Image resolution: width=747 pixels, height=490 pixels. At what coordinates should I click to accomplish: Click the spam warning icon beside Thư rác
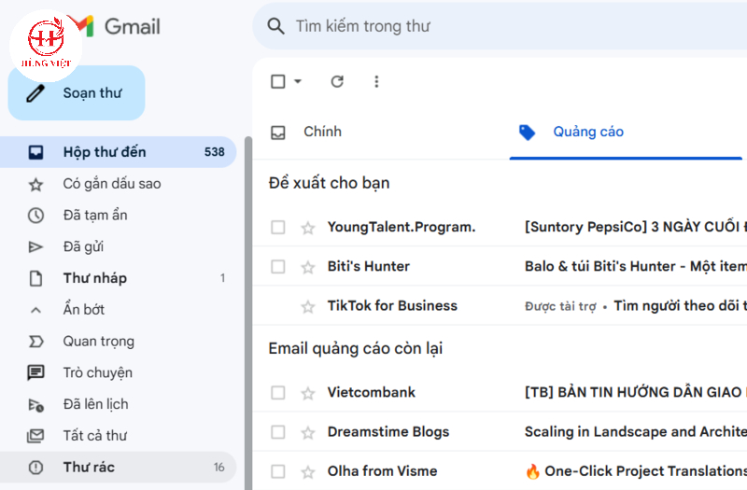click(x=35, y=468)
